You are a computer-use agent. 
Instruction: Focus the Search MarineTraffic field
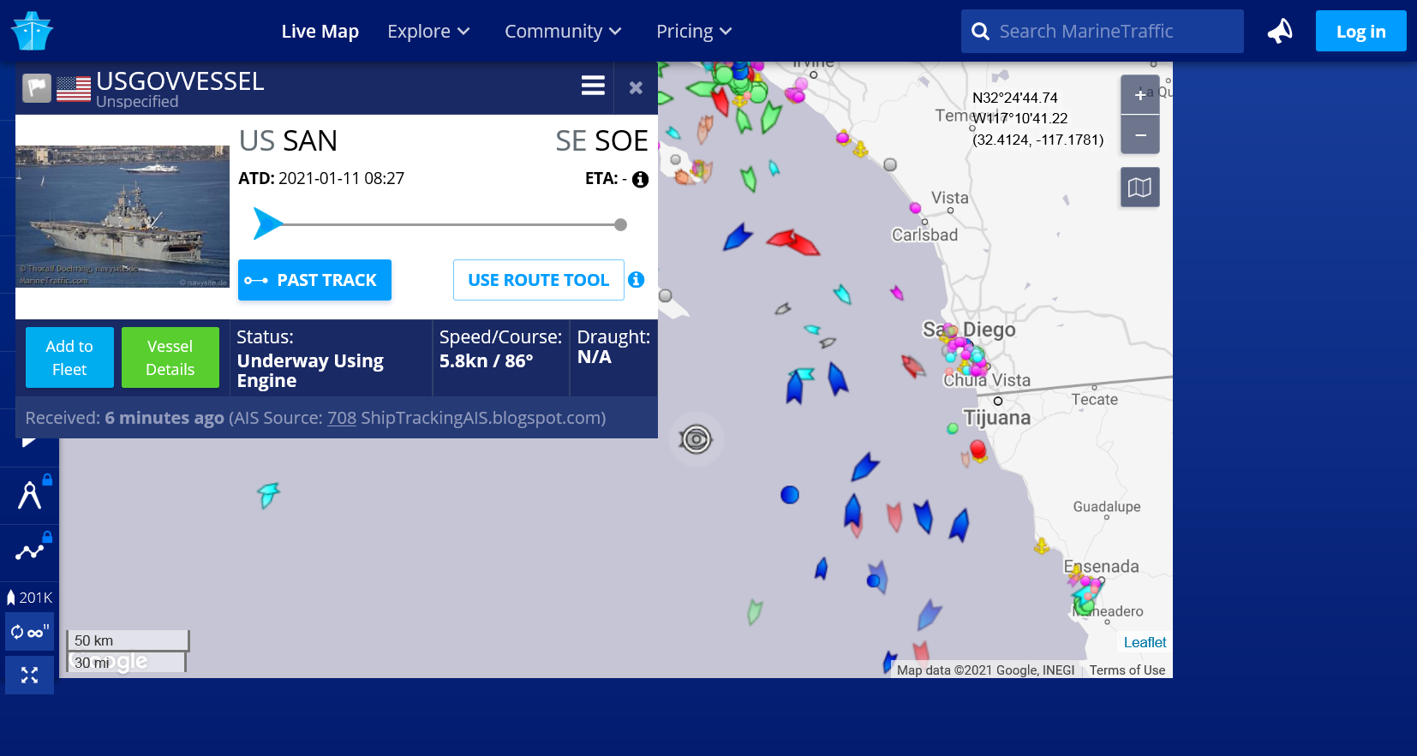coord(1102,32)
